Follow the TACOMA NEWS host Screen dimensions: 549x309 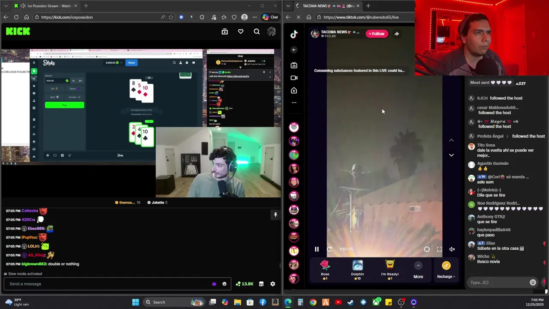pyautogui.click(x=376, y=33)
